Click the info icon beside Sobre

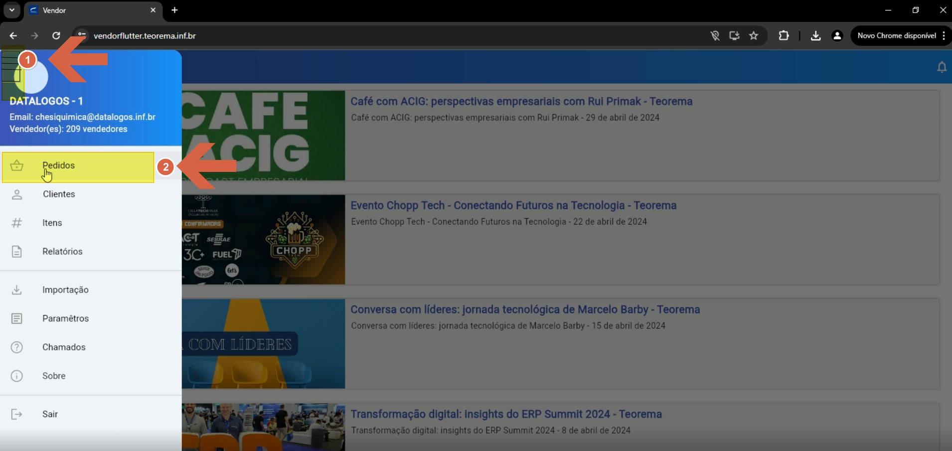coord(17,376)
